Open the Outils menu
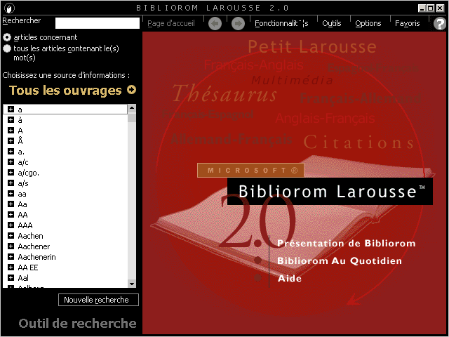The height and width of the screenshot is (337, 449). click(x=332, y=23)
